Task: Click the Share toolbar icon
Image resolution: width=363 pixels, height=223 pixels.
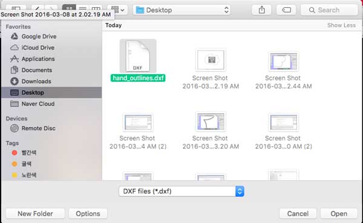Action: coord(261,10)
